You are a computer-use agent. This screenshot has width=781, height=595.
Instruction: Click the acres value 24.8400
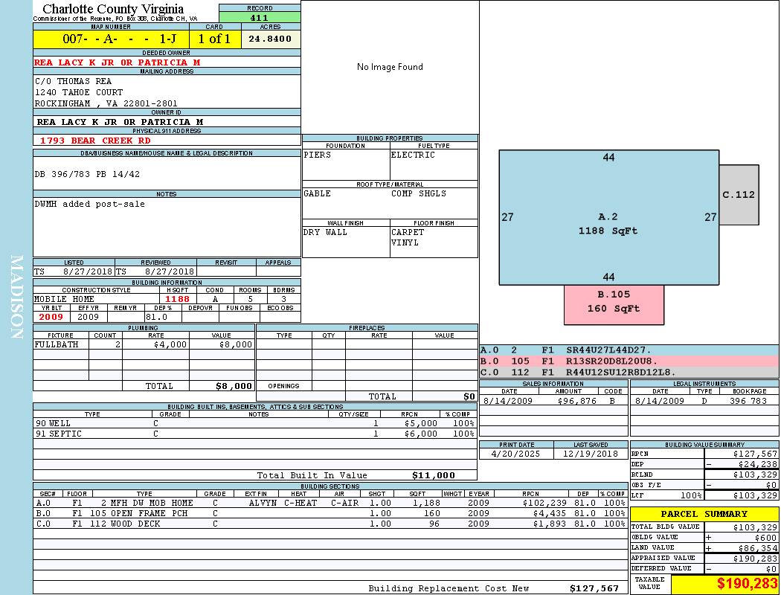[x=271, y=39]
